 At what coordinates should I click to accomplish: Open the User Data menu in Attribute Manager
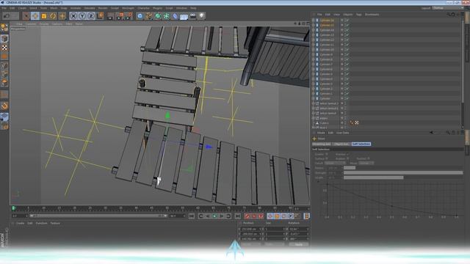tap(342, 133)
